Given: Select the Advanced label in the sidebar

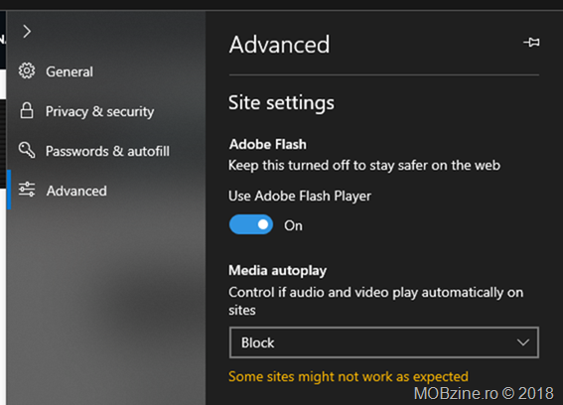Looking at the screenshot, I should pyautogui.click(x=76, y=191).
